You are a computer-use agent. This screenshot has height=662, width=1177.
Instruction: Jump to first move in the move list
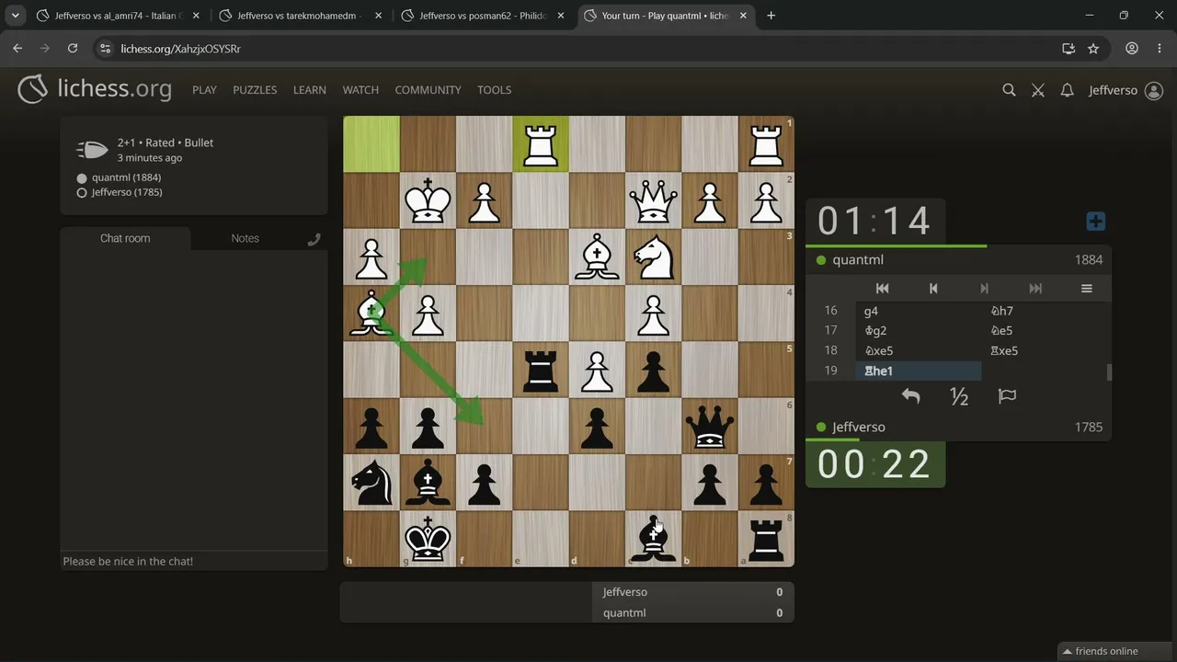882,289
